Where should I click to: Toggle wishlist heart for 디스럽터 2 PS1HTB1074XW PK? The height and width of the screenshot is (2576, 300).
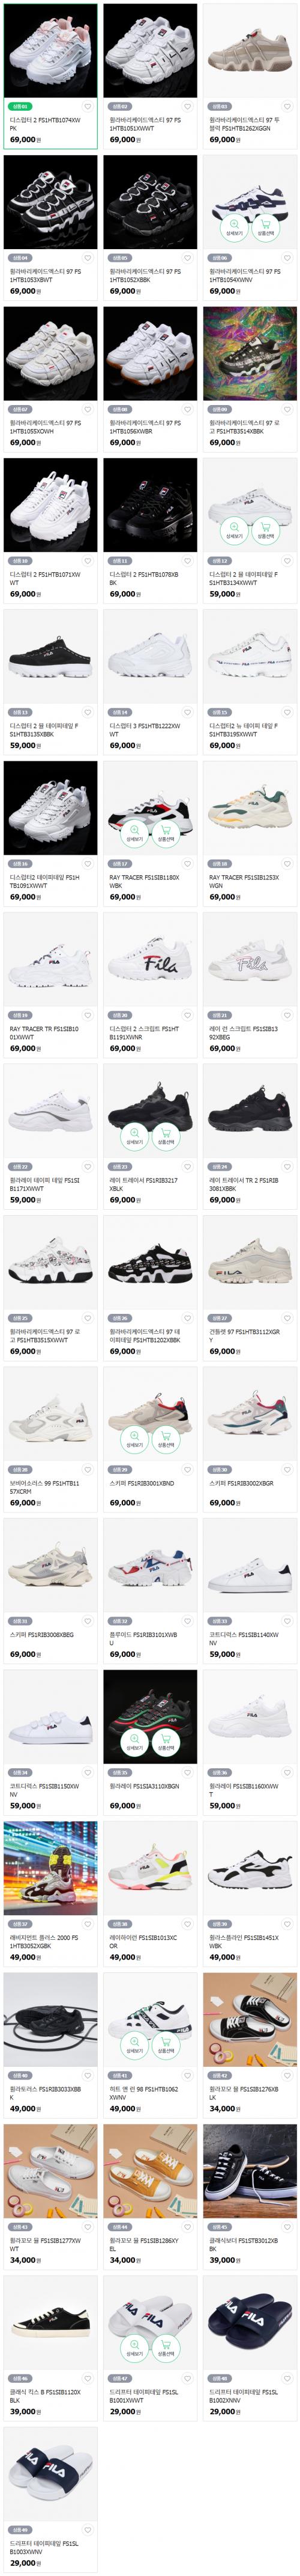coord(88,107)
